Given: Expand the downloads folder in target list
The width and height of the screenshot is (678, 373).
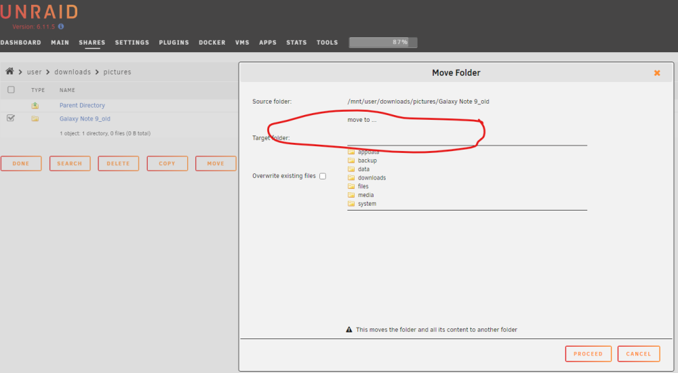Looking at the screenshot, I should [x=372, y=178].
